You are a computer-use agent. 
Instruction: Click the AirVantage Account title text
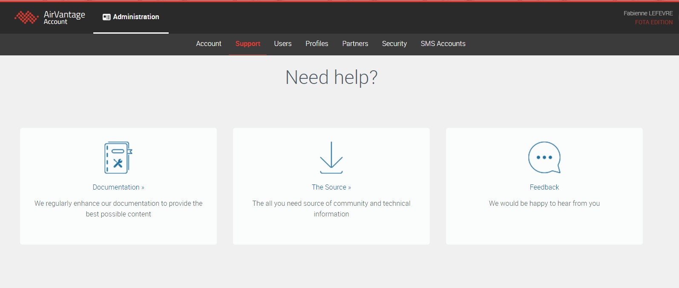[x=64, y=17]
